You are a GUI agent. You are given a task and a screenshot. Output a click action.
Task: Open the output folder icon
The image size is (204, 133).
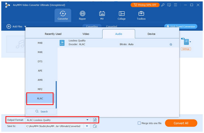coord(95,126)
